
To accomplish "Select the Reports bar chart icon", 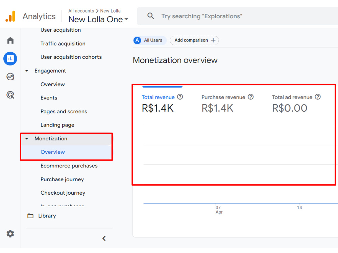I will (10, 58).
